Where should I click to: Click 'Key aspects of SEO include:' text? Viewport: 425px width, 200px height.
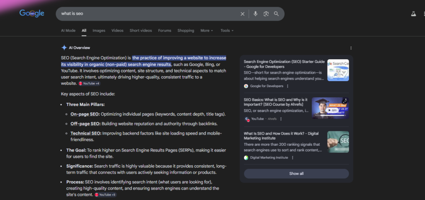coord(88,94)
